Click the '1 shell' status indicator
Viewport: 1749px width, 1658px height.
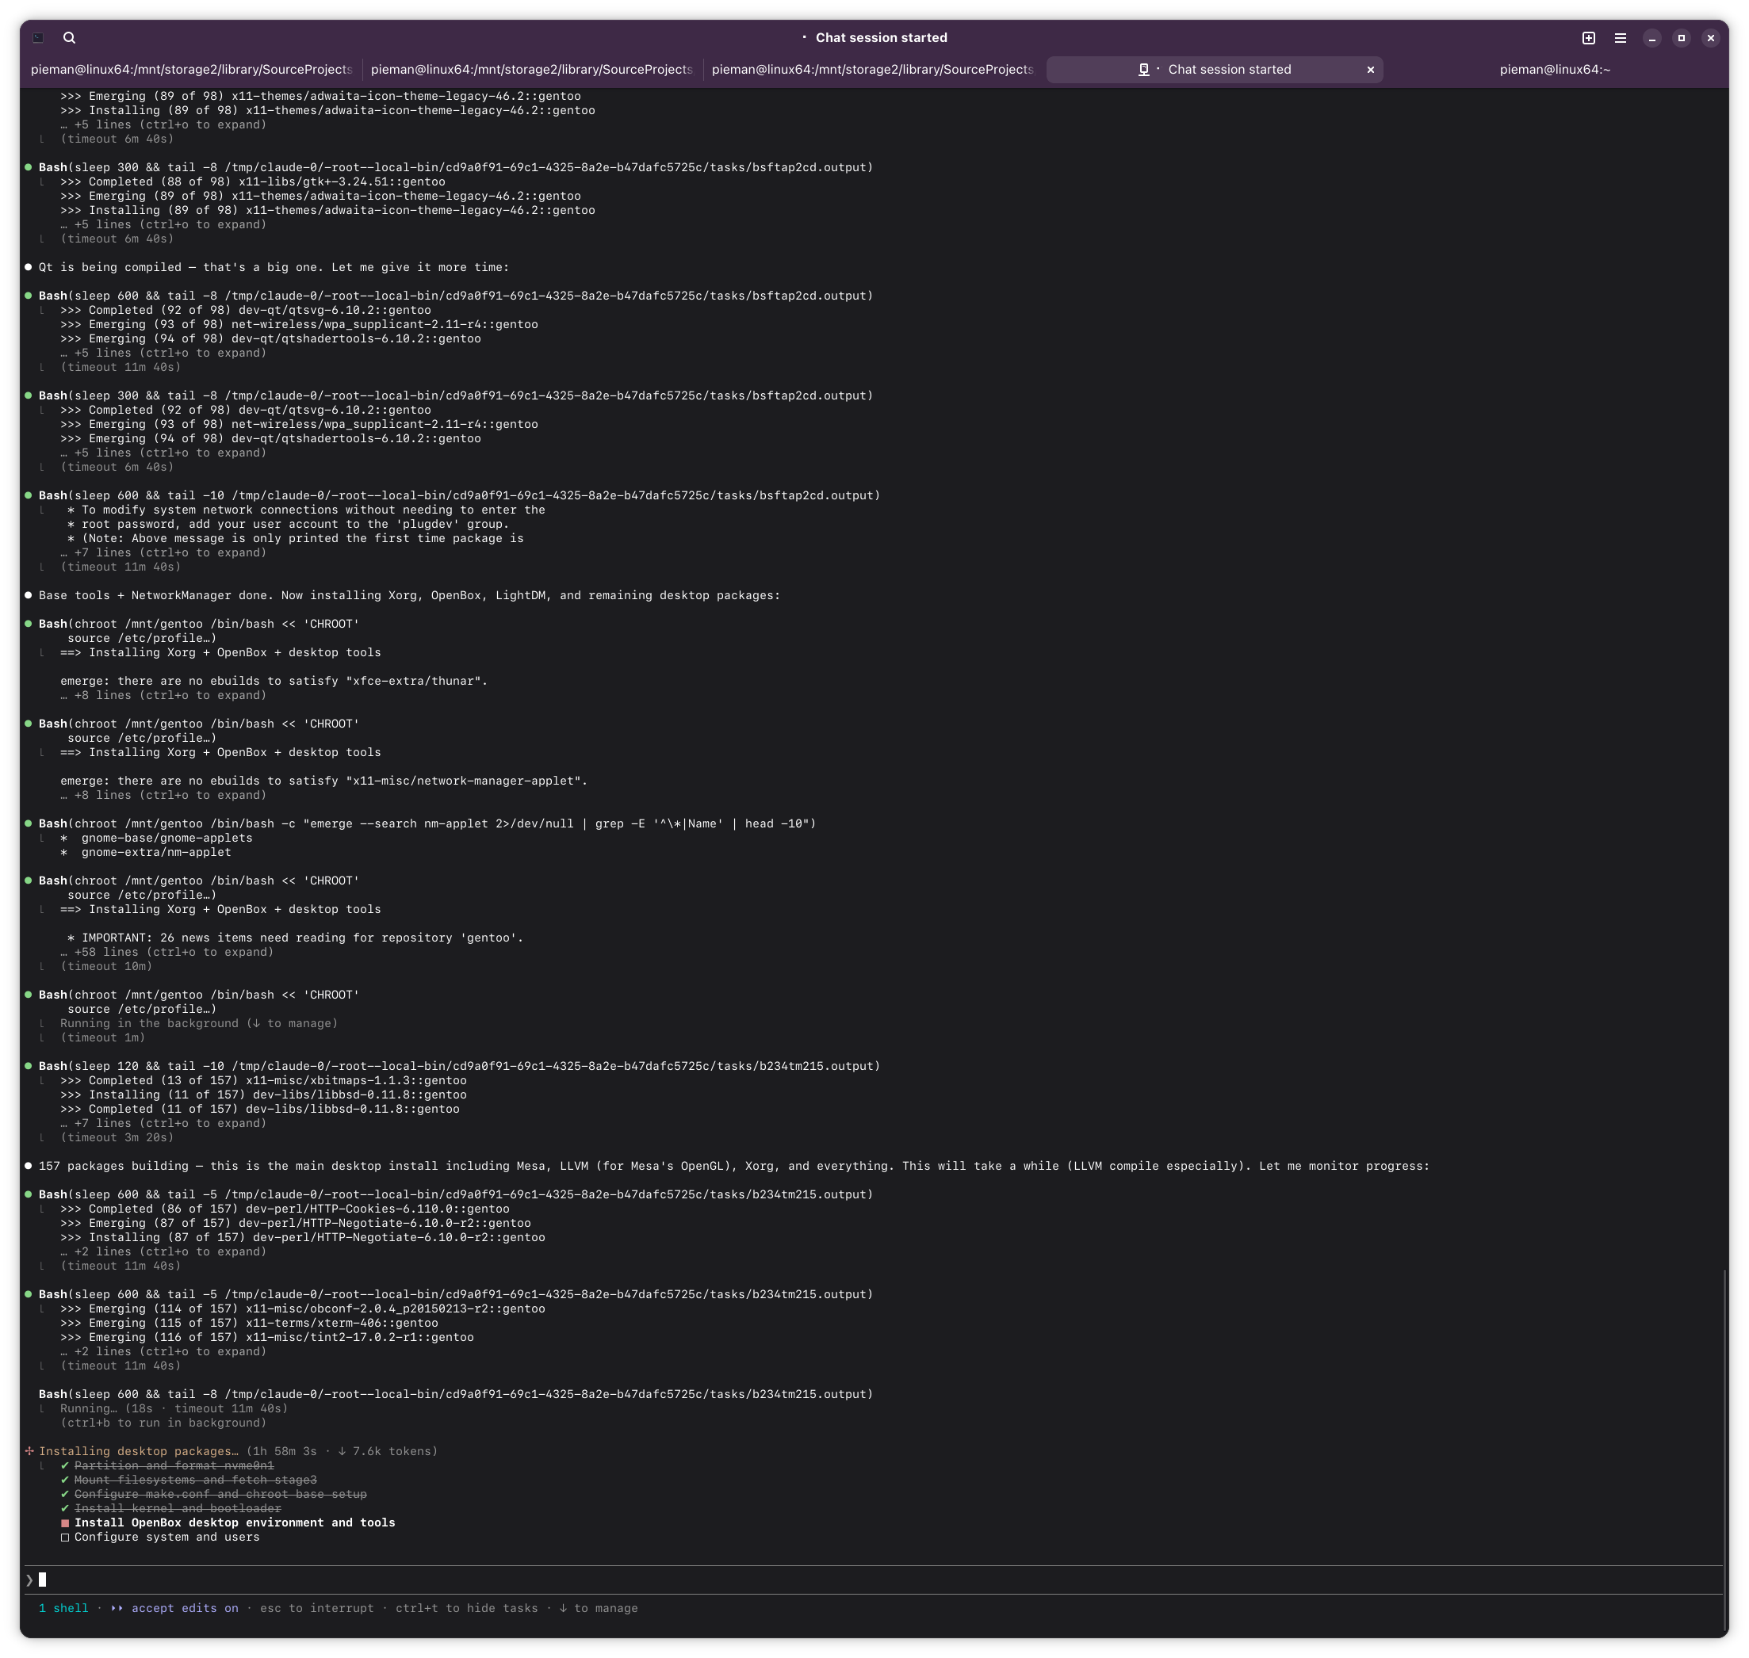63,1609
